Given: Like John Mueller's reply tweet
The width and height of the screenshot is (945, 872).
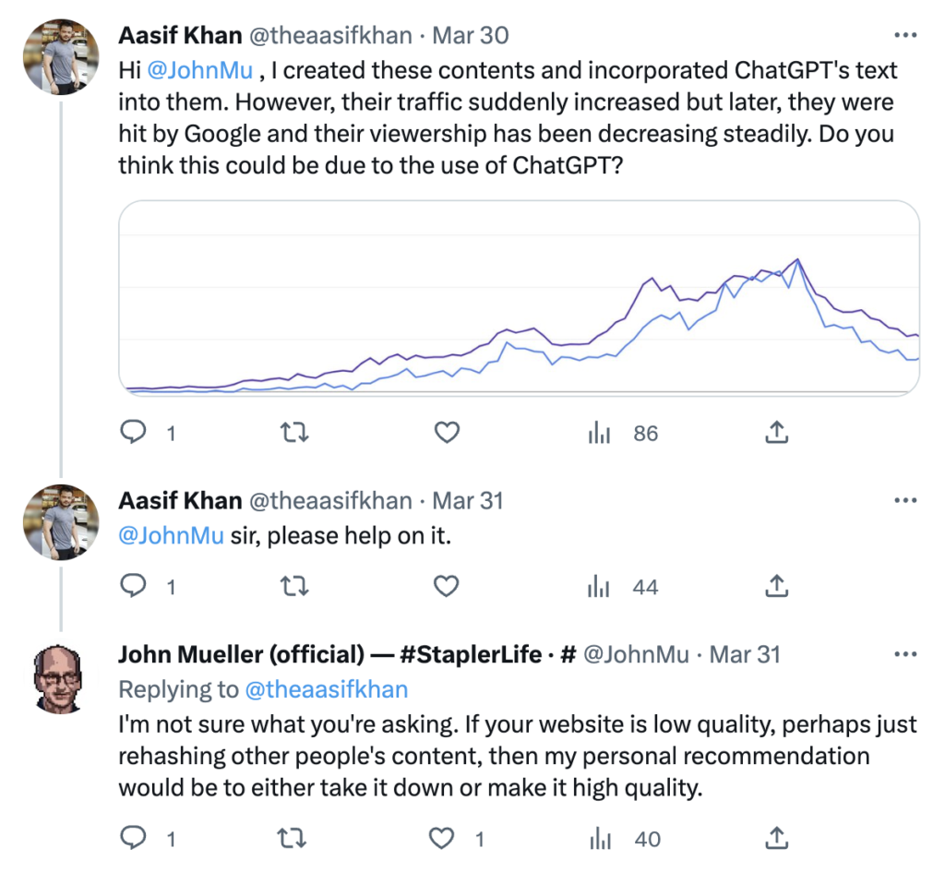Looking at the screenshot, I should [441, 838].
